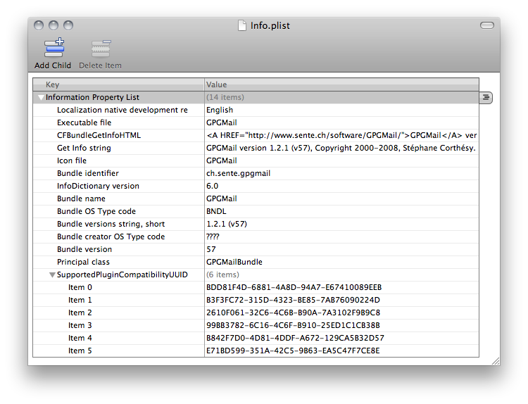This screenshot has height=404, width=528.
Task: Select the Get Info string key
Action: (x=84, y=148)
